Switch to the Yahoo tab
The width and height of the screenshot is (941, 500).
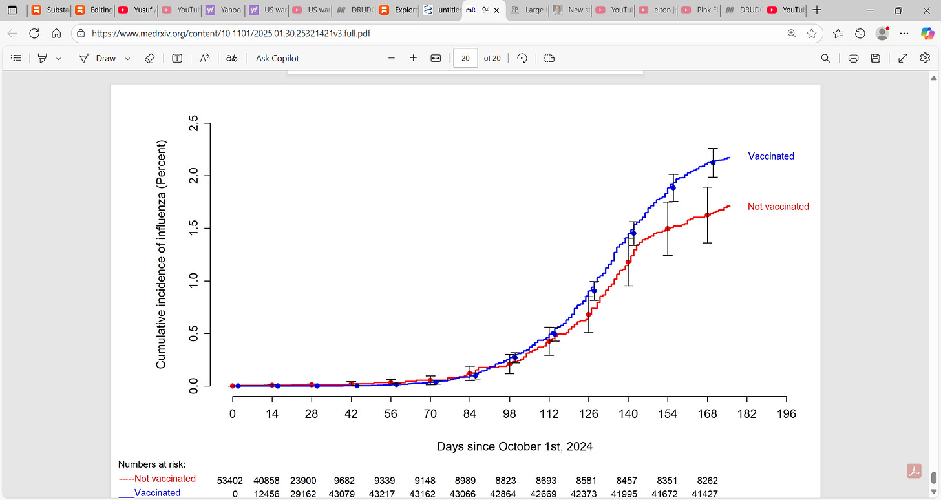coord(222,10)
